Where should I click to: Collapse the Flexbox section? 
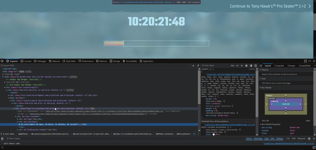click(x=260, y=70)
